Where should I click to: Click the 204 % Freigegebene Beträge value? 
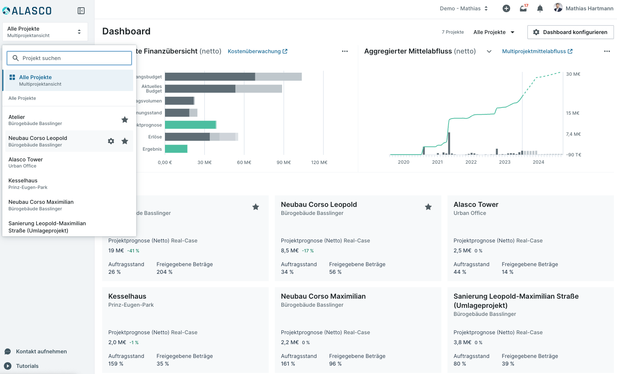[x=165, y=272]
